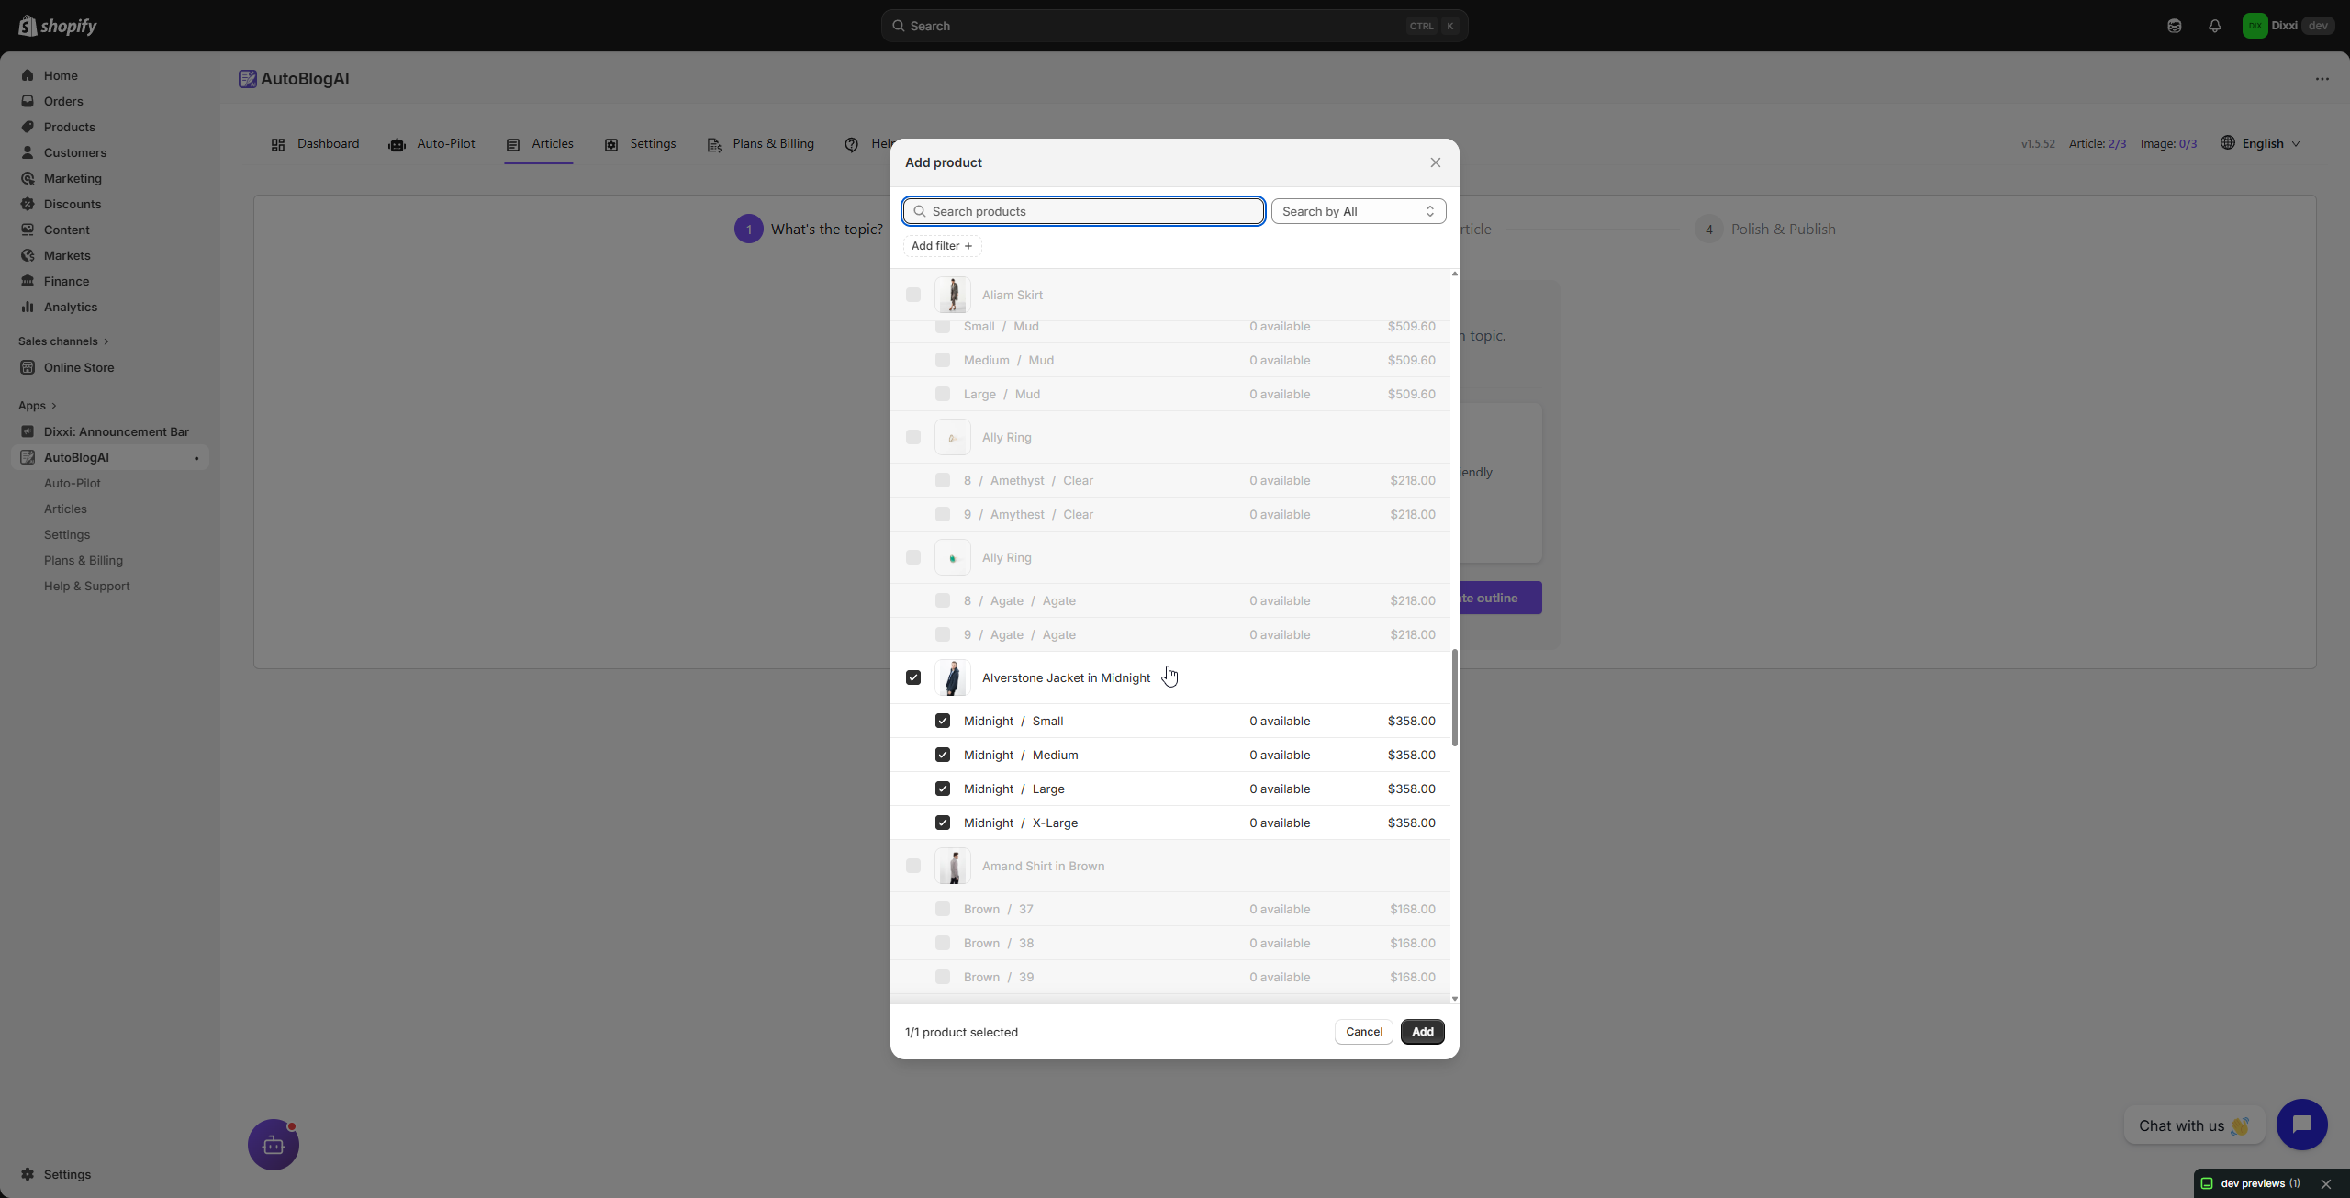
Task: Close the Add product dialog
Action: tap(1436, 162)
